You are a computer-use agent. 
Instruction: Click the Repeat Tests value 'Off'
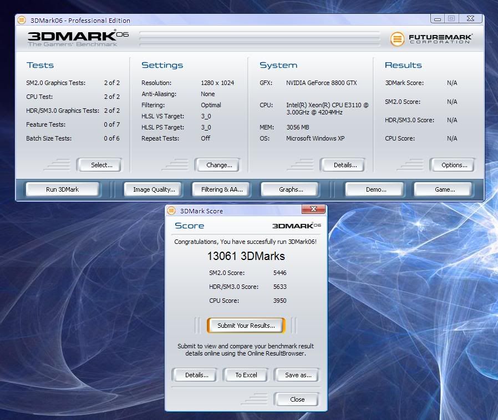coord(206,138)
